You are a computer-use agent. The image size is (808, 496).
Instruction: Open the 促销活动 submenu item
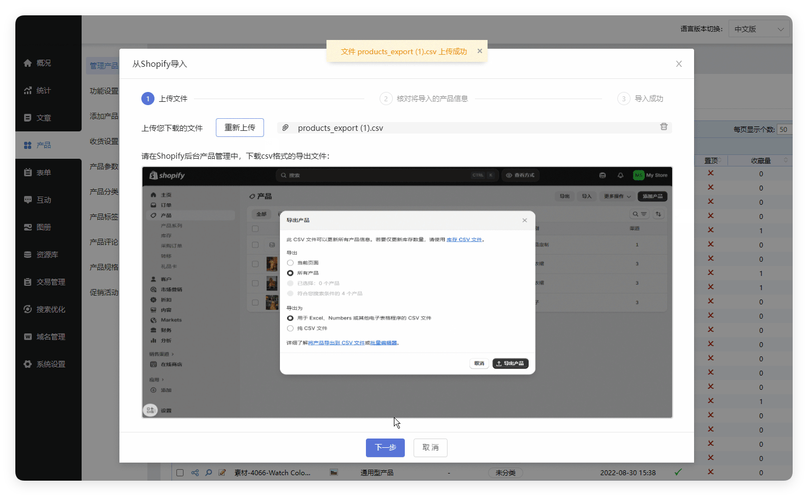(104, 292)
